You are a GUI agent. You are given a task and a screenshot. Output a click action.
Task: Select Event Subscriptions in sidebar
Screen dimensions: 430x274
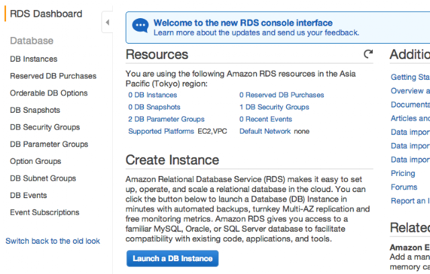(x=45, y=212)
